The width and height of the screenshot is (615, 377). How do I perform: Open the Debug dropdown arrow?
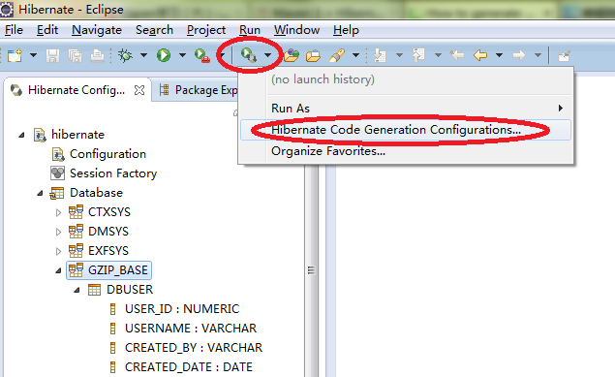[x=144, y=55]
